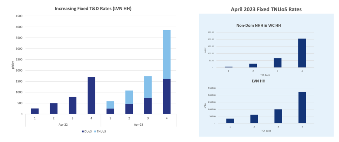Select the Apr-23 band 4 light blue TNUoS segment

(x=167, y=54)
